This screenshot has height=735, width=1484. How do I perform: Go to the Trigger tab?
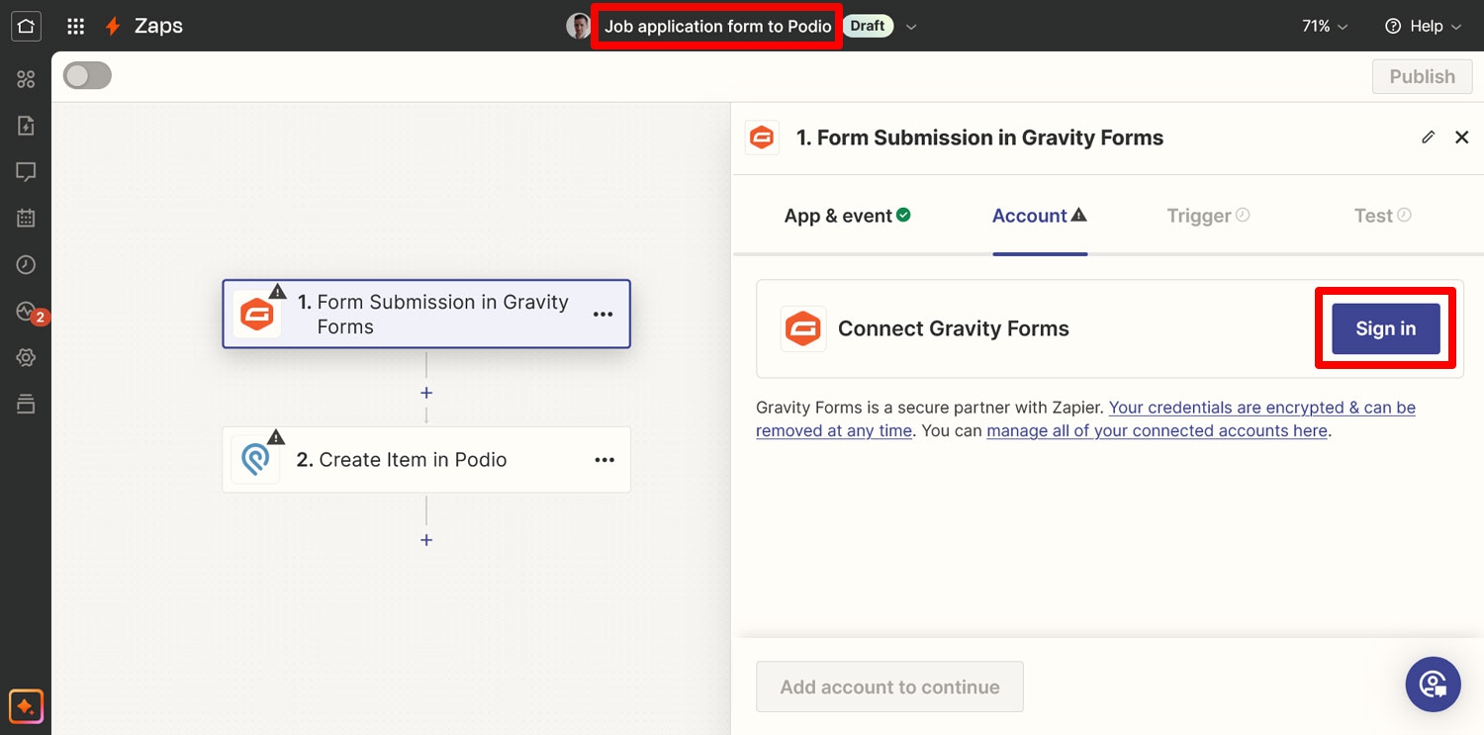pos(1208,216)
